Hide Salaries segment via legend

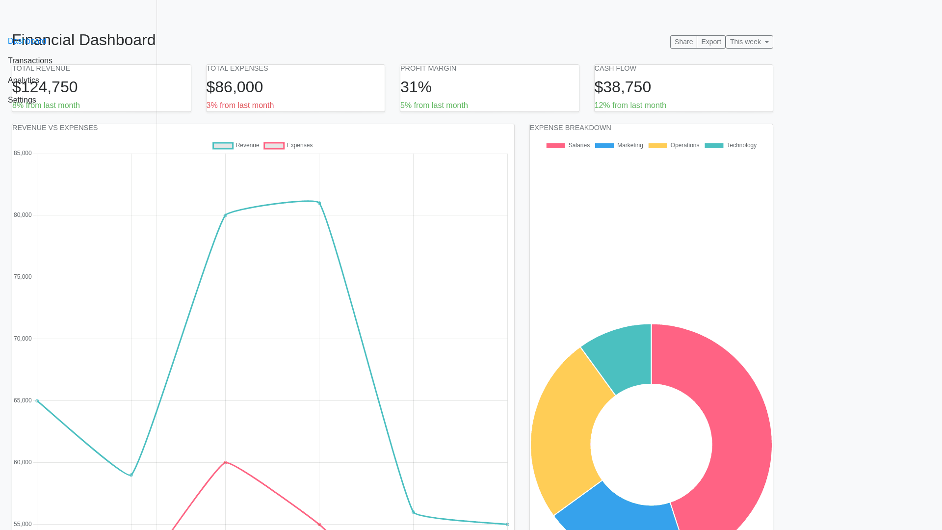568,146
